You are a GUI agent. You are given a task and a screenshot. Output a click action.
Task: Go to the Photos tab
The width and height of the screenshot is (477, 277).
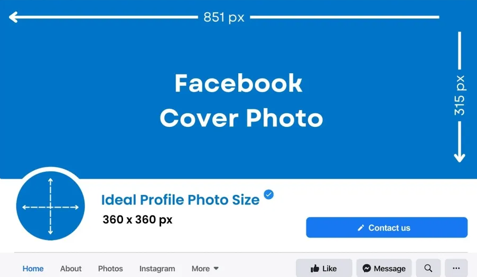point(110,269)
